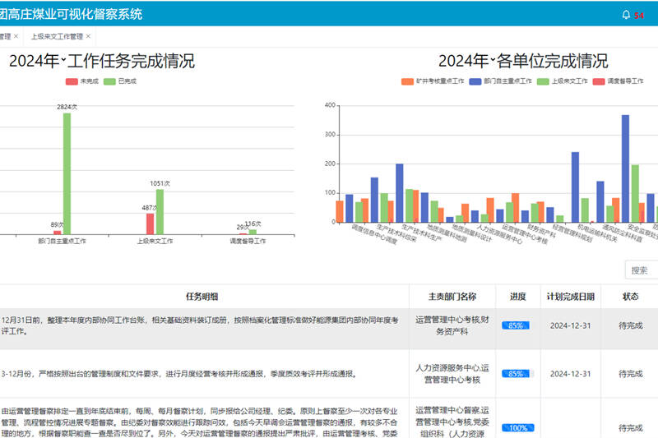The width and height of the screenshot is (658, 438).
Task: Open the notification bell icon
Action: pos(626,15)
